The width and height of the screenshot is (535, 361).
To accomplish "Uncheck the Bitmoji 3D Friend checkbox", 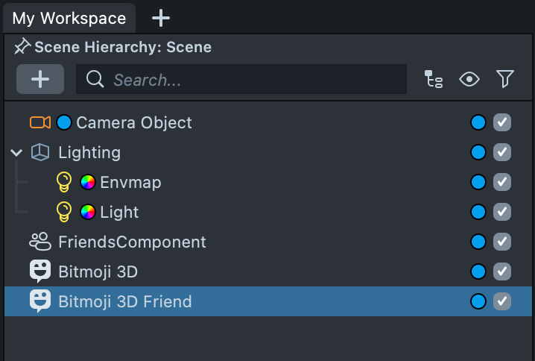I will [x=502, y=301].
